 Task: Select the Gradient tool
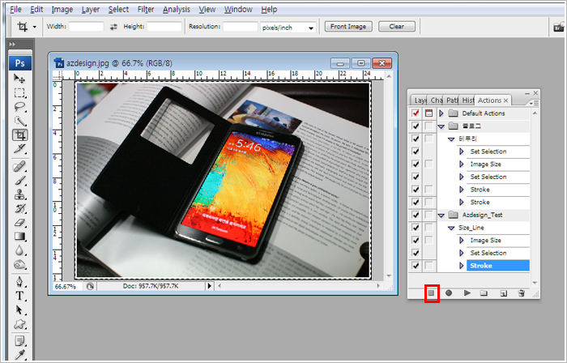pyautogui.click(x=19, y=237)
